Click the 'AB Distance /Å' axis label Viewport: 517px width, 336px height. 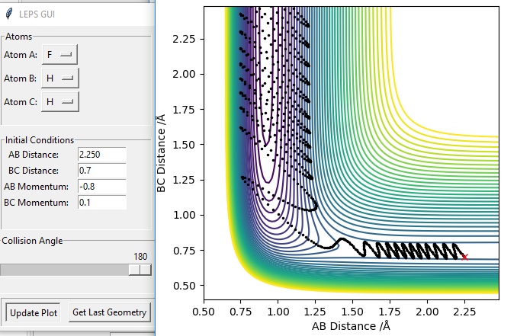[x=352, y=326]
